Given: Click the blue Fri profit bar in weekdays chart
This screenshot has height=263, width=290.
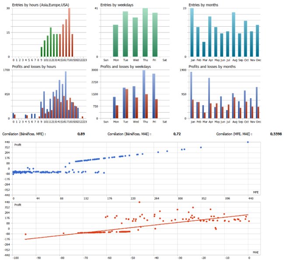Looking at the screenshot, I should 154,96.
